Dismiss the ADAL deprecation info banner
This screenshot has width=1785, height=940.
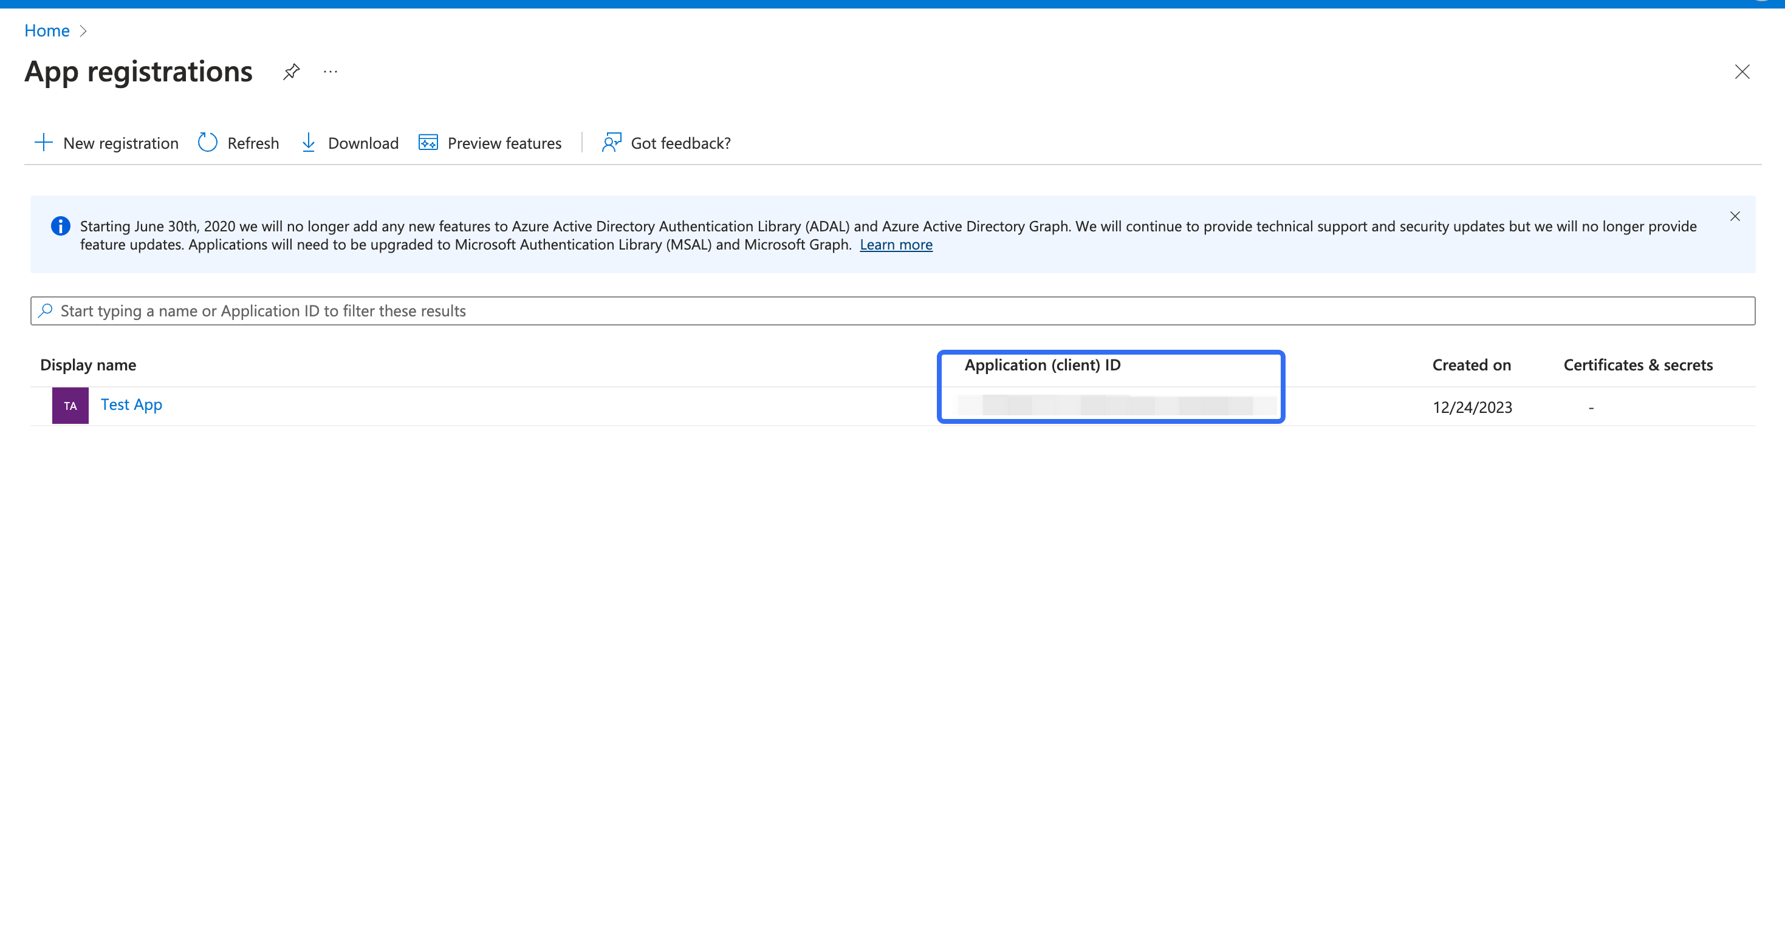click(x=1735, y=216)
